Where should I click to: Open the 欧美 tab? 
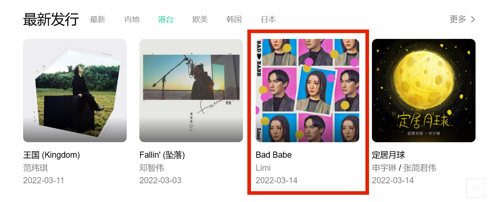tap(200, 19)
